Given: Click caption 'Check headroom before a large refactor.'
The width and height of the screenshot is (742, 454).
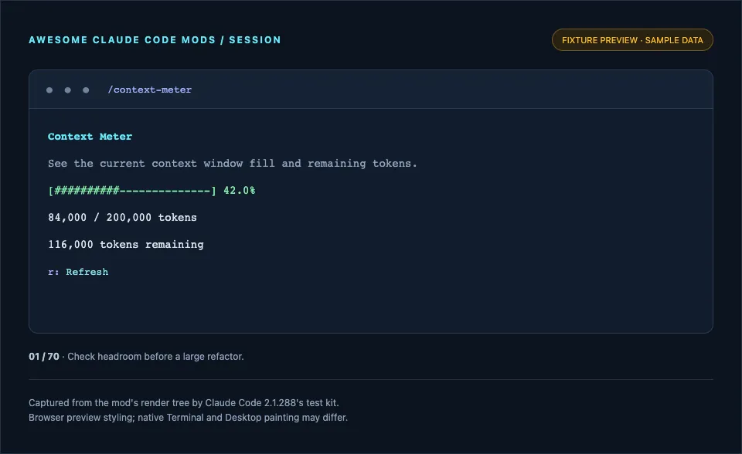Looking at the screenshot, I should click(155, 357).
